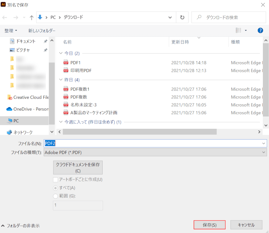Close the 別名で保存 dialog

click(263, 5)
